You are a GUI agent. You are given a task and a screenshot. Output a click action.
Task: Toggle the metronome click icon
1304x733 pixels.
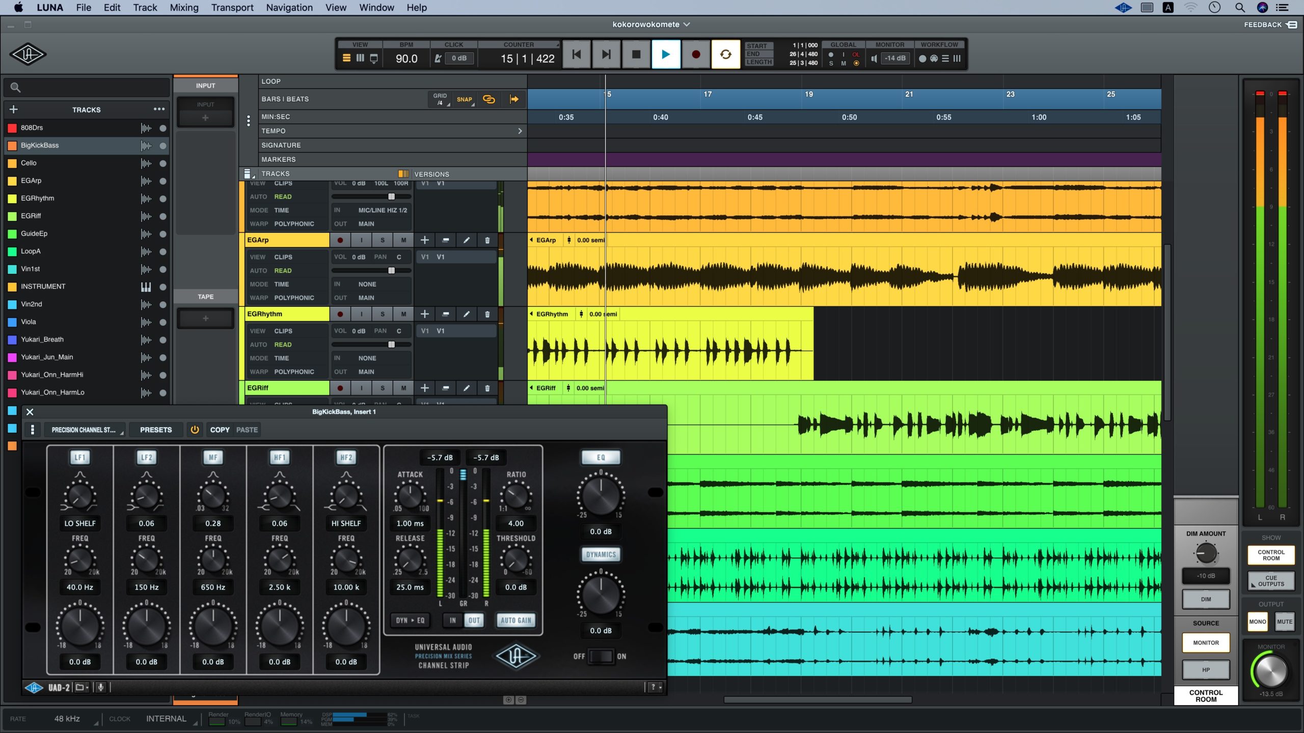[438, 59]
